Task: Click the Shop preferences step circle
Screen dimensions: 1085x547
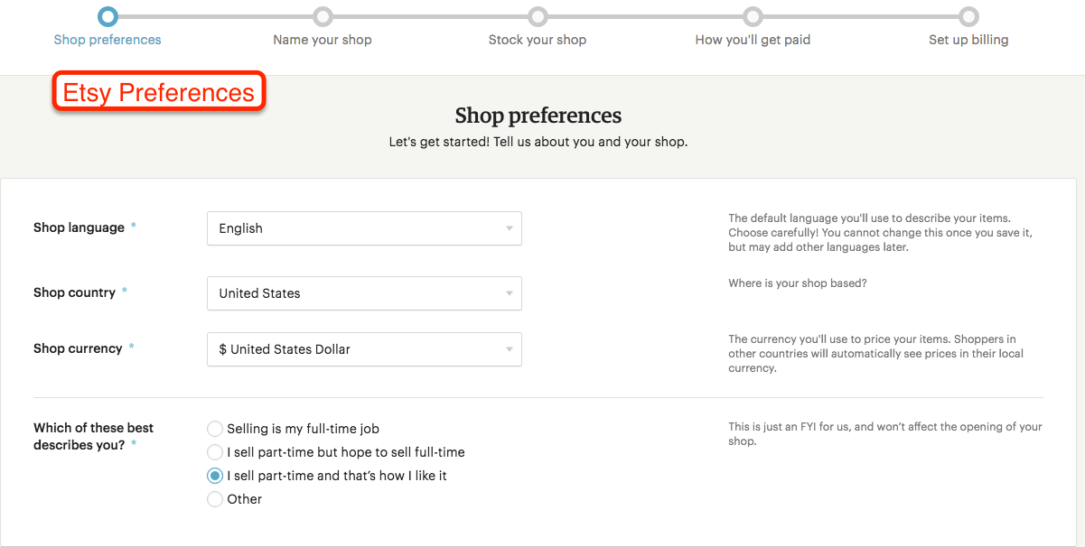Action: pyautogui.click(x=108, y=16)
